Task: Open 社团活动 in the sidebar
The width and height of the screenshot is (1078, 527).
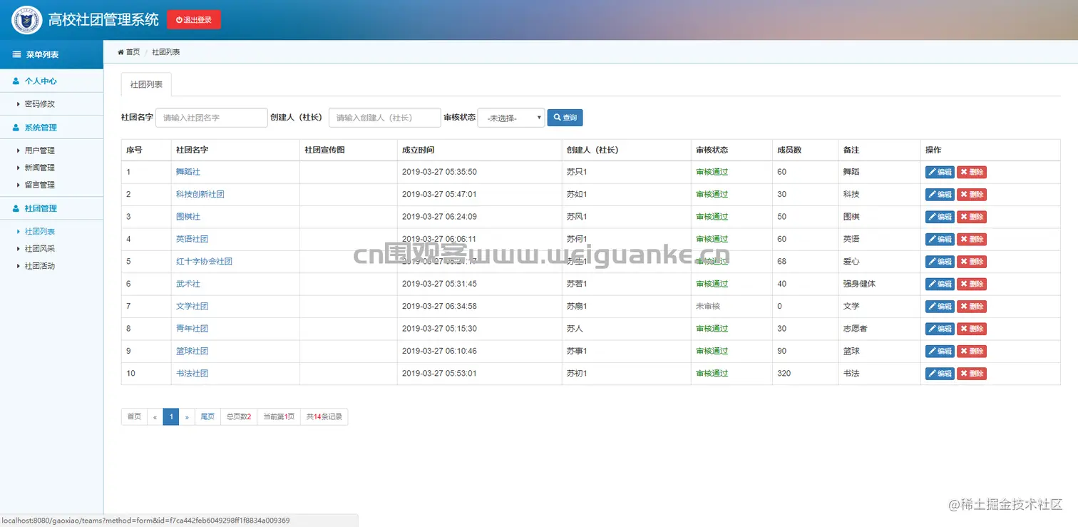Action: coord(40,266)
